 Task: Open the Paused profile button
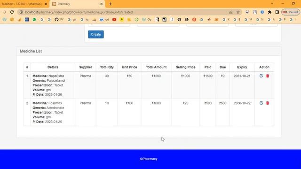(291, 12)
